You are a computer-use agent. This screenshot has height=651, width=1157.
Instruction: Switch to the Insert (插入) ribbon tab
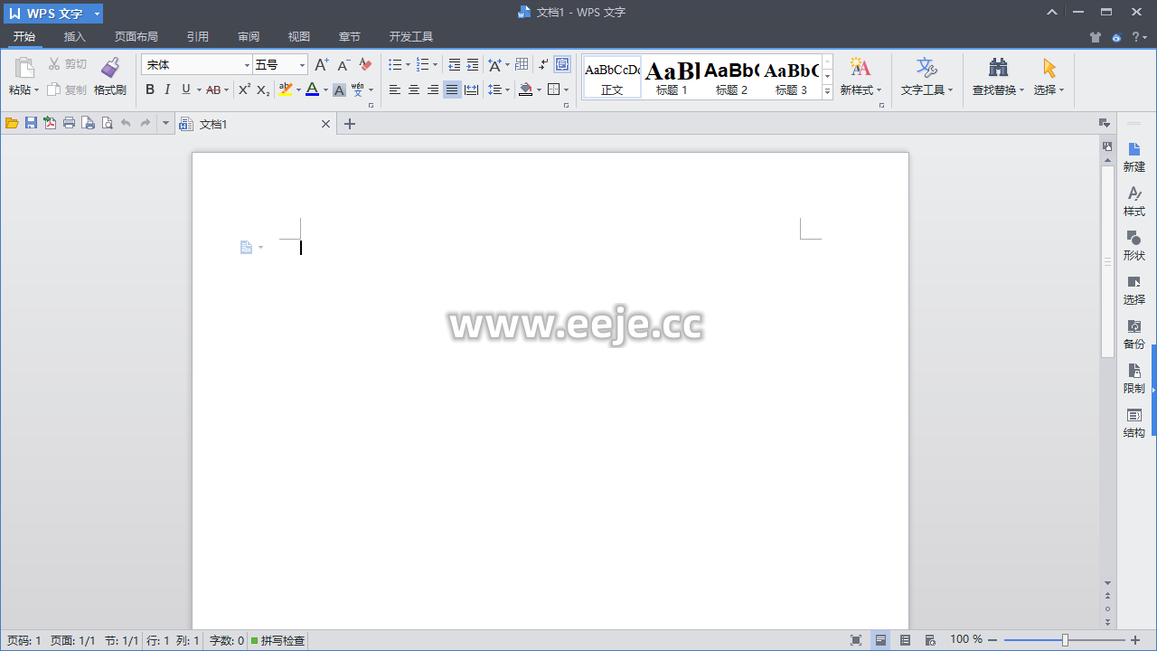(75, 37)
